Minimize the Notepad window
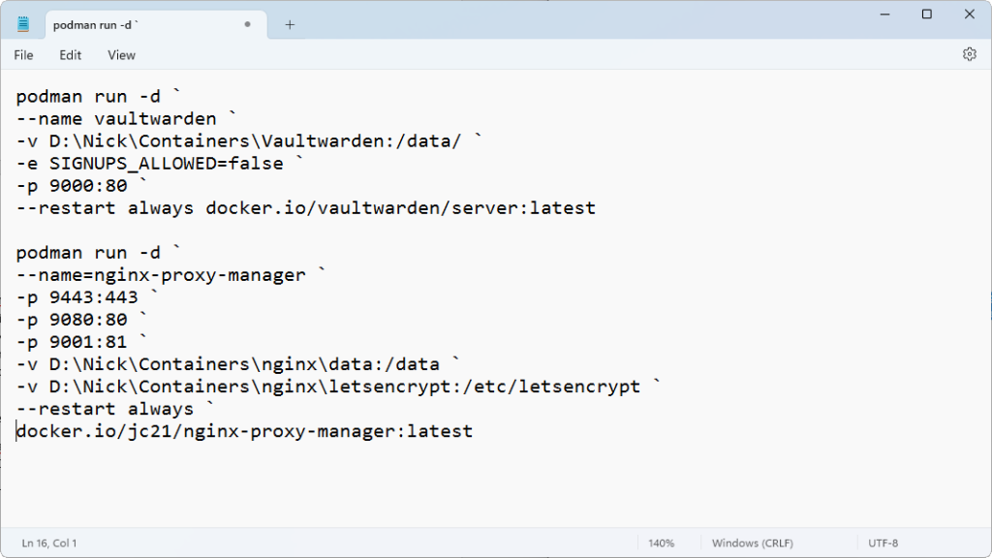 click(x=883, y=15)
